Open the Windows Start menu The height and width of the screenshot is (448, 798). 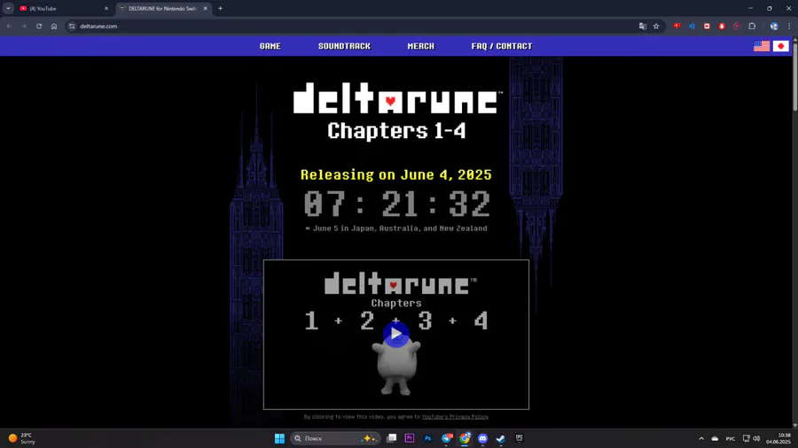pyautogui.click(x=279, y=438)
